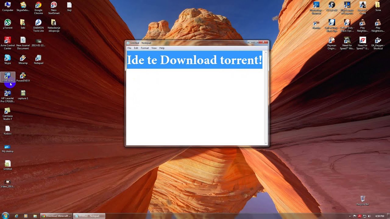Select the Nekadasnja sklopocija folder icon
The width and height of the screenshot is (390, 219).
(x=54, y=26)
